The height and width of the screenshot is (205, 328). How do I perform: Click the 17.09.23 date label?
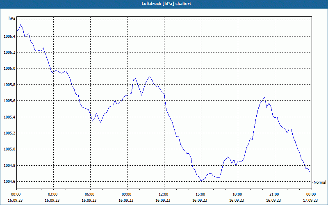(310, 200)
